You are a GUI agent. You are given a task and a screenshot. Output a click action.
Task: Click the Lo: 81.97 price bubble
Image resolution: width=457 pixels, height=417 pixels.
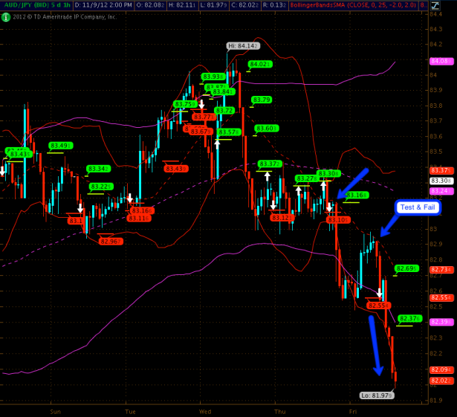376,395
